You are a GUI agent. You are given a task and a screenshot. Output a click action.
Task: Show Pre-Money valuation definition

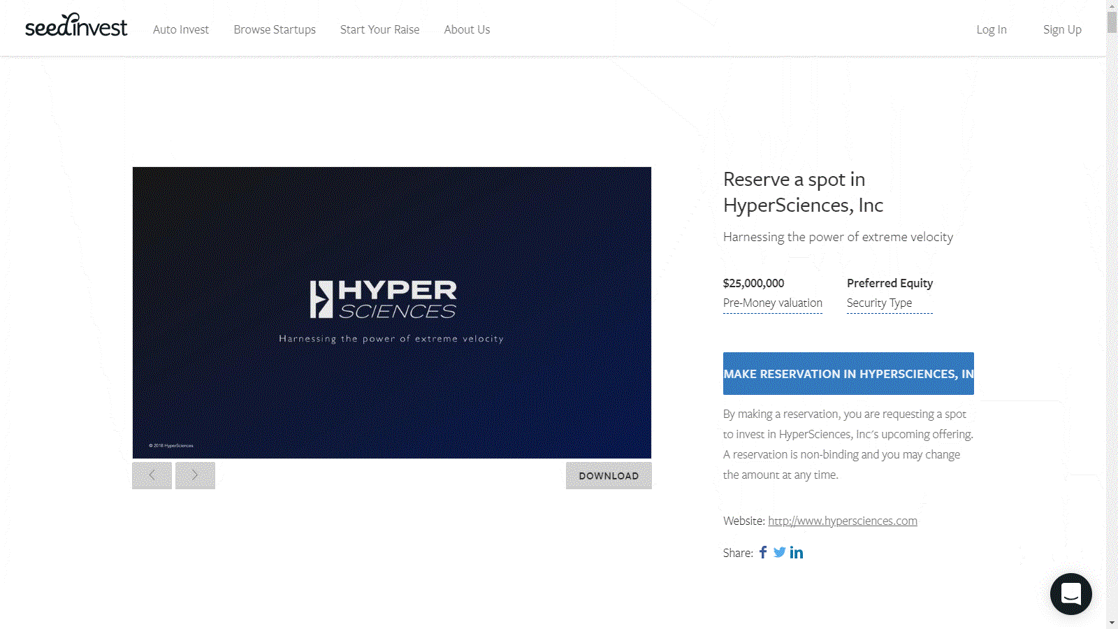(x=772, y=303)
